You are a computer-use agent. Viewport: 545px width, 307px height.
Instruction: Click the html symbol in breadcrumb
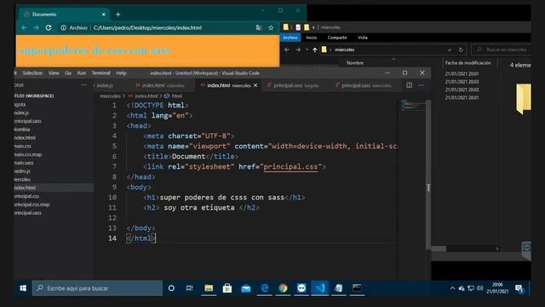pyautogui.click(x=176, y=96)
